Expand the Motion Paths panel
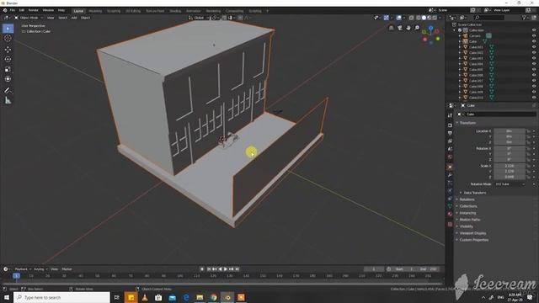The height and width of the screenshot is (303, 539). [x=470, y=220]
